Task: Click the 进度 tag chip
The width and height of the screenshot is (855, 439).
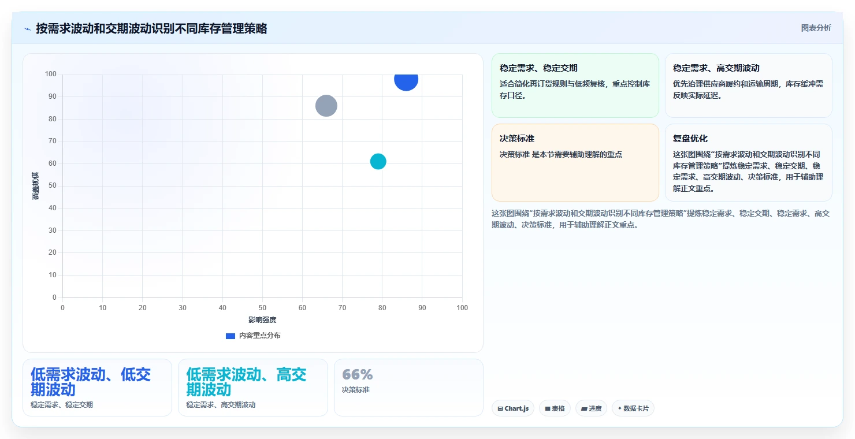Action: [591, 408]
